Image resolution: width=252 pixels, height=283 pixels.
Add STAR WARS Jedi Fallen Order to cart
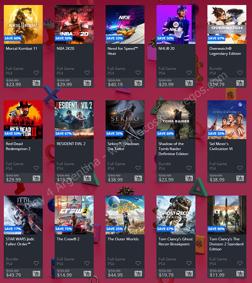tap(36, 274)
